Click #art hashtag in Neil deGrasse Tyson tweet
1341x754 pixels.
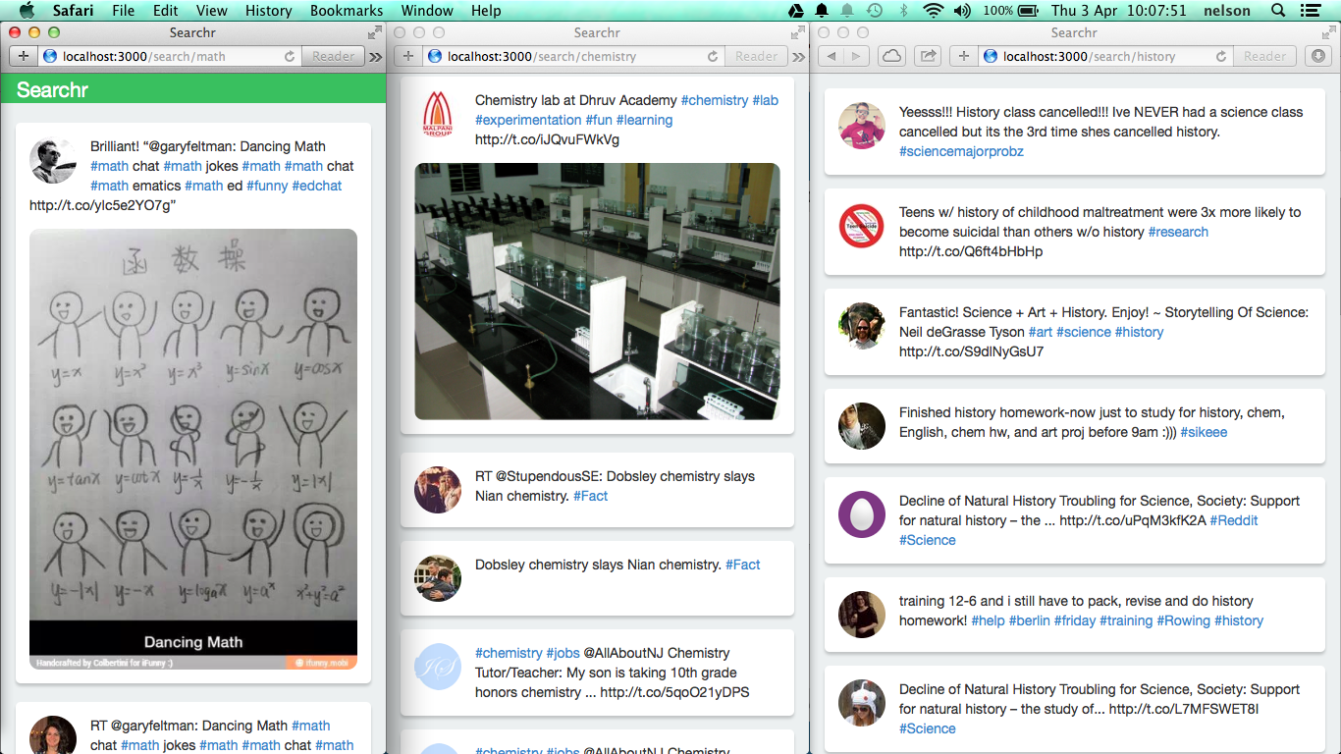tap(1041, 332)
